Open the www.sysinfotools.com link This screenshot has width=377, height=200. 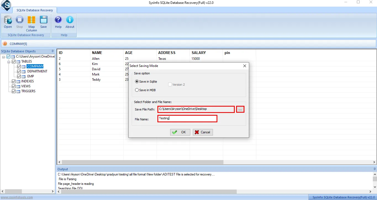pos(17,197)
